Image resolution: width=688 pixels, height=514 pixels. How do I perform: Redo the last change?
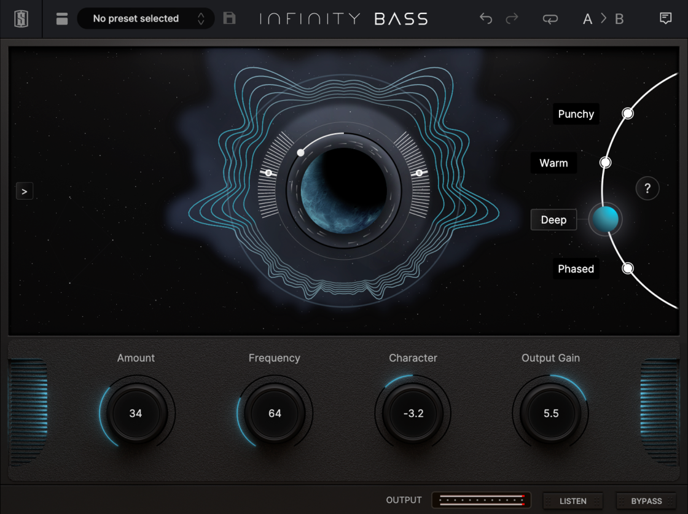(x=512, y=18)
